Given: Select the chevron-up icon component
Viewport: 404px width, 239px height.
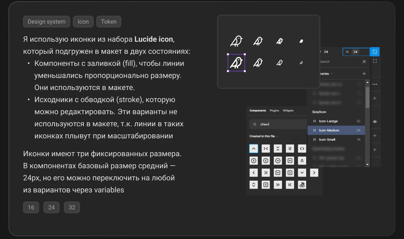Looking at the screenshot, I should tap(254, 148).
